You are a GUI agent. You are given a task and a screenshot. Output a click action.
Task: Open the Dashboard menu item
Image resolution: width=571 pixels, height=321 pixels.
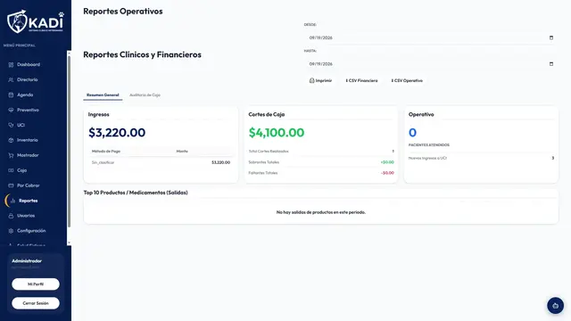(29, 64)
